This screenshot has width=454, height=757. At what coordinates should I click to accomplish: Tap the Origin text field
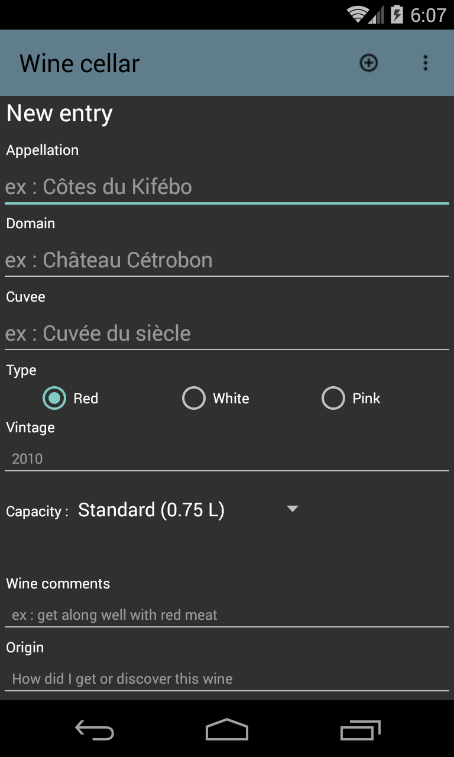tap(227, 678)
